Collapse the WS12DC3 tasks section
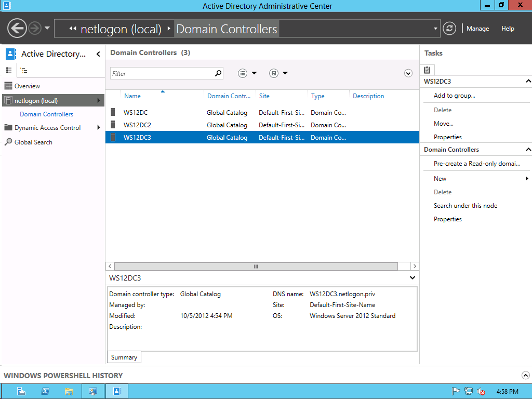This screenshot has height=399, width=532. 528,81
